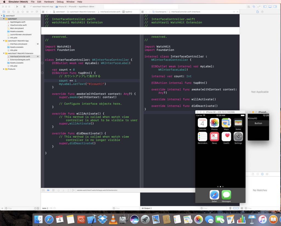Open the Test navigator diamond icon
The image size is (281, 226).
point(23,12)
